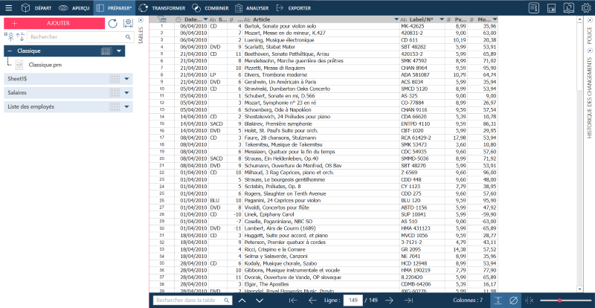The height and width of the screenshot is (308, 595).
Task: Open the Combiner tab
Action: click(210, 7)
